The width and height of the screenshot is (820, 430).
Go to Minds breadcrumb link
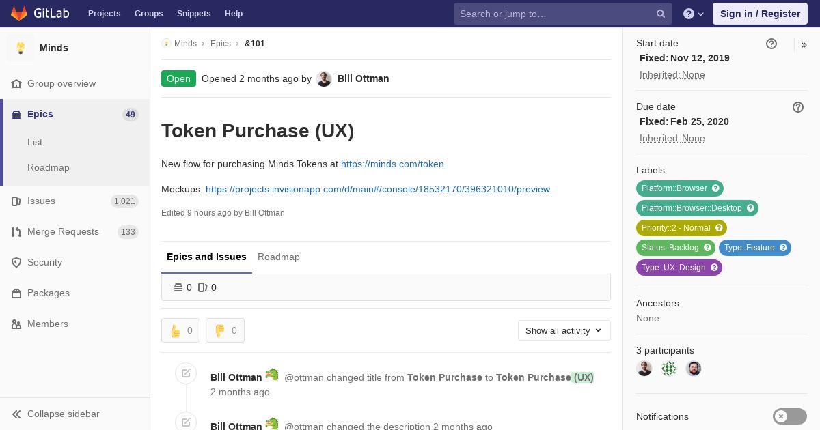(x=185, y=44)
